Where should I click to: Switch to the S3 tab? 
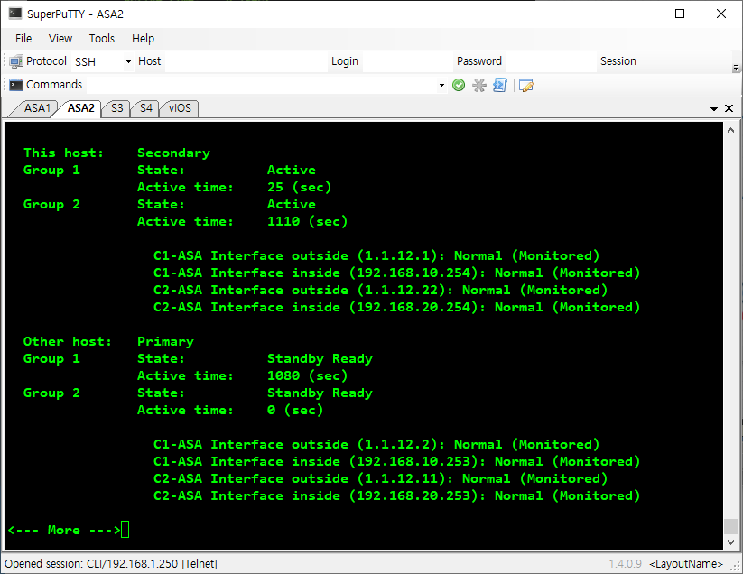117,108
